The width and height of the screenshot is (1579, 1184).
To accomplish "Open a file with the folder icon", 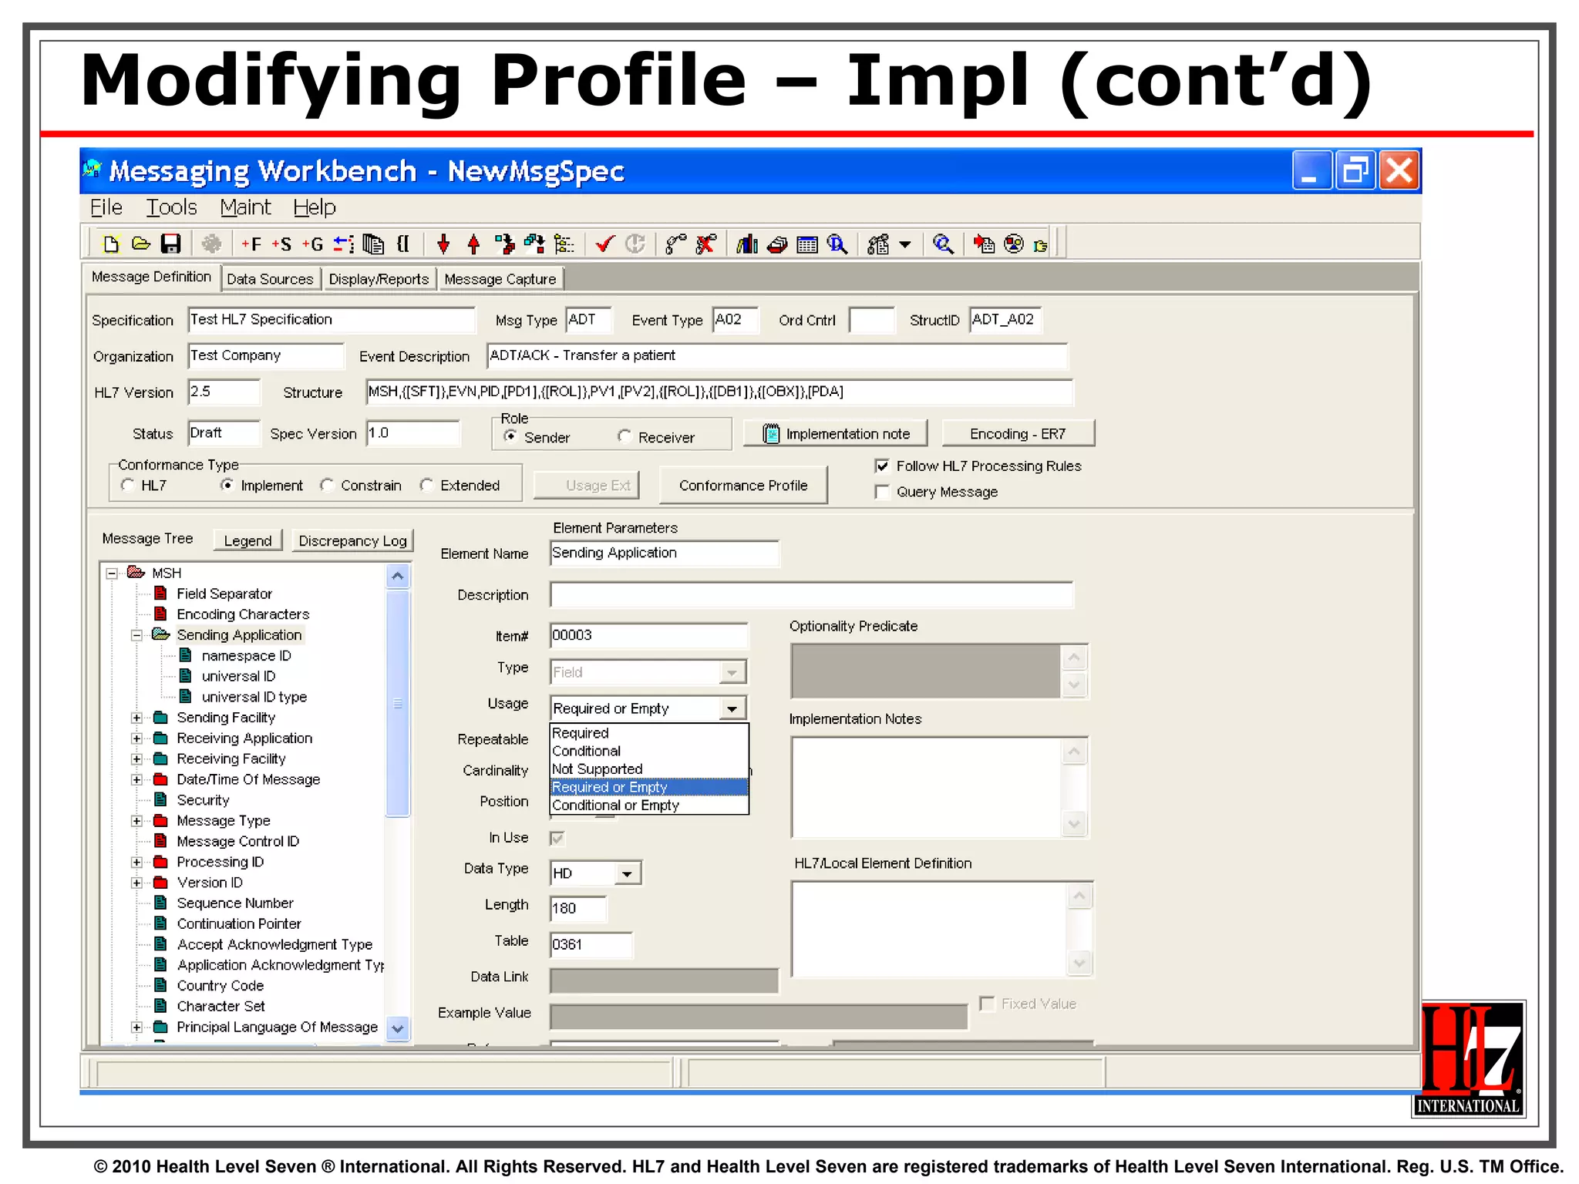I will tap(141, 244).
